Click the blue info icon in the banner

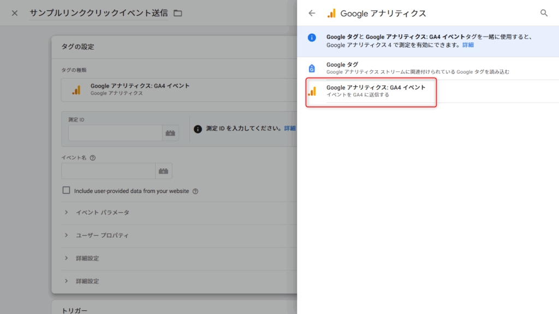pos(312,38)
